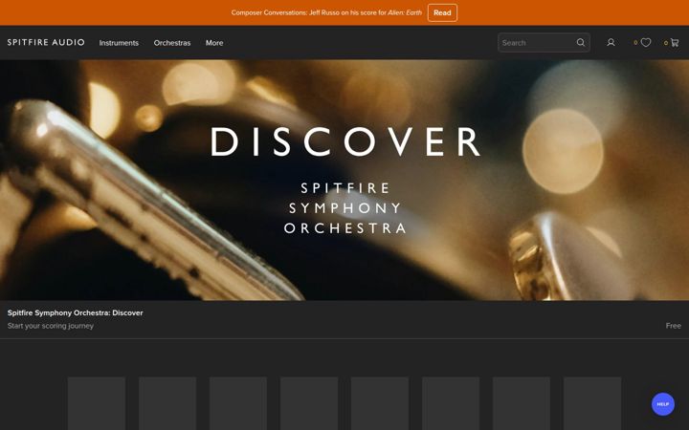Viewport: 689px width, 430px height.
Task: Open the Instruments menu
Action: 119,43
